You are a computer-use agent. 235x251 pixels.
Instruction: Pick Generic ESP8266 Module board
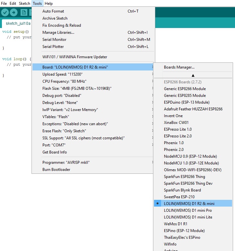[x=185, y=88]
